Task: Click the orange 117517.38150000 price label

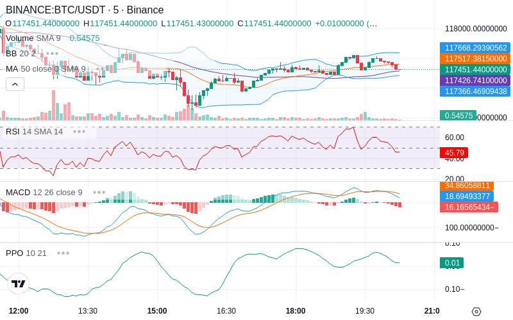Action: point(475,59)
